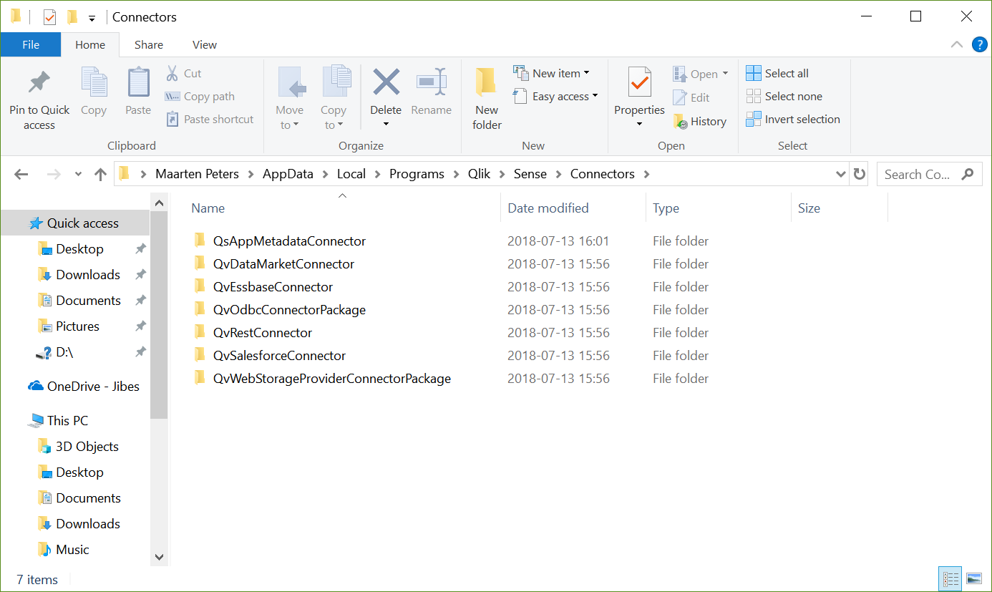Click the navigation pane scroll-up arrow
This screenshot has height=592, width=992.
tap(159, 204)
